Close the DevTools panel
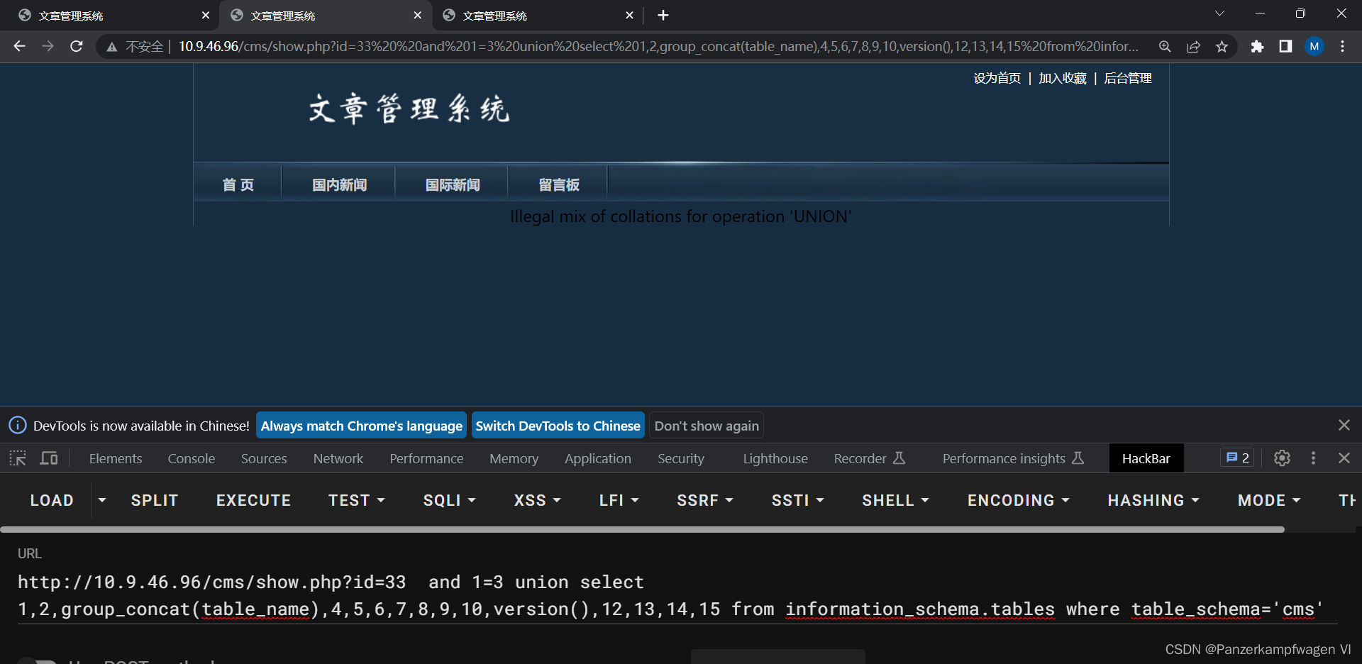The image size is (1362, 664). click(1344, 458)
